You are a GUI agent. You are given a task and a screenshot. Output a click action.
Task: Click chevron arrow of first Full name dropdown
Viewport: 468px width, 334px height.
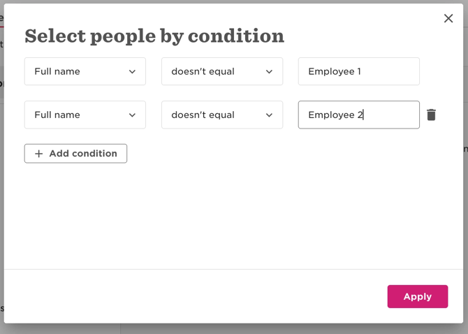(x=132, y=72)
